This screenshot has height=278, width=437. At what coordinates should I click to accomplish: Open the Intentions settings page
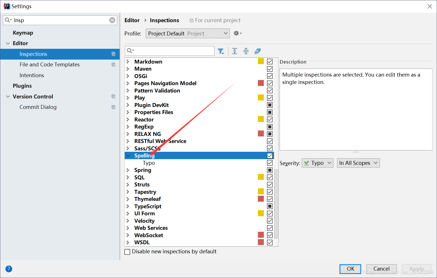tap(32, 75)
